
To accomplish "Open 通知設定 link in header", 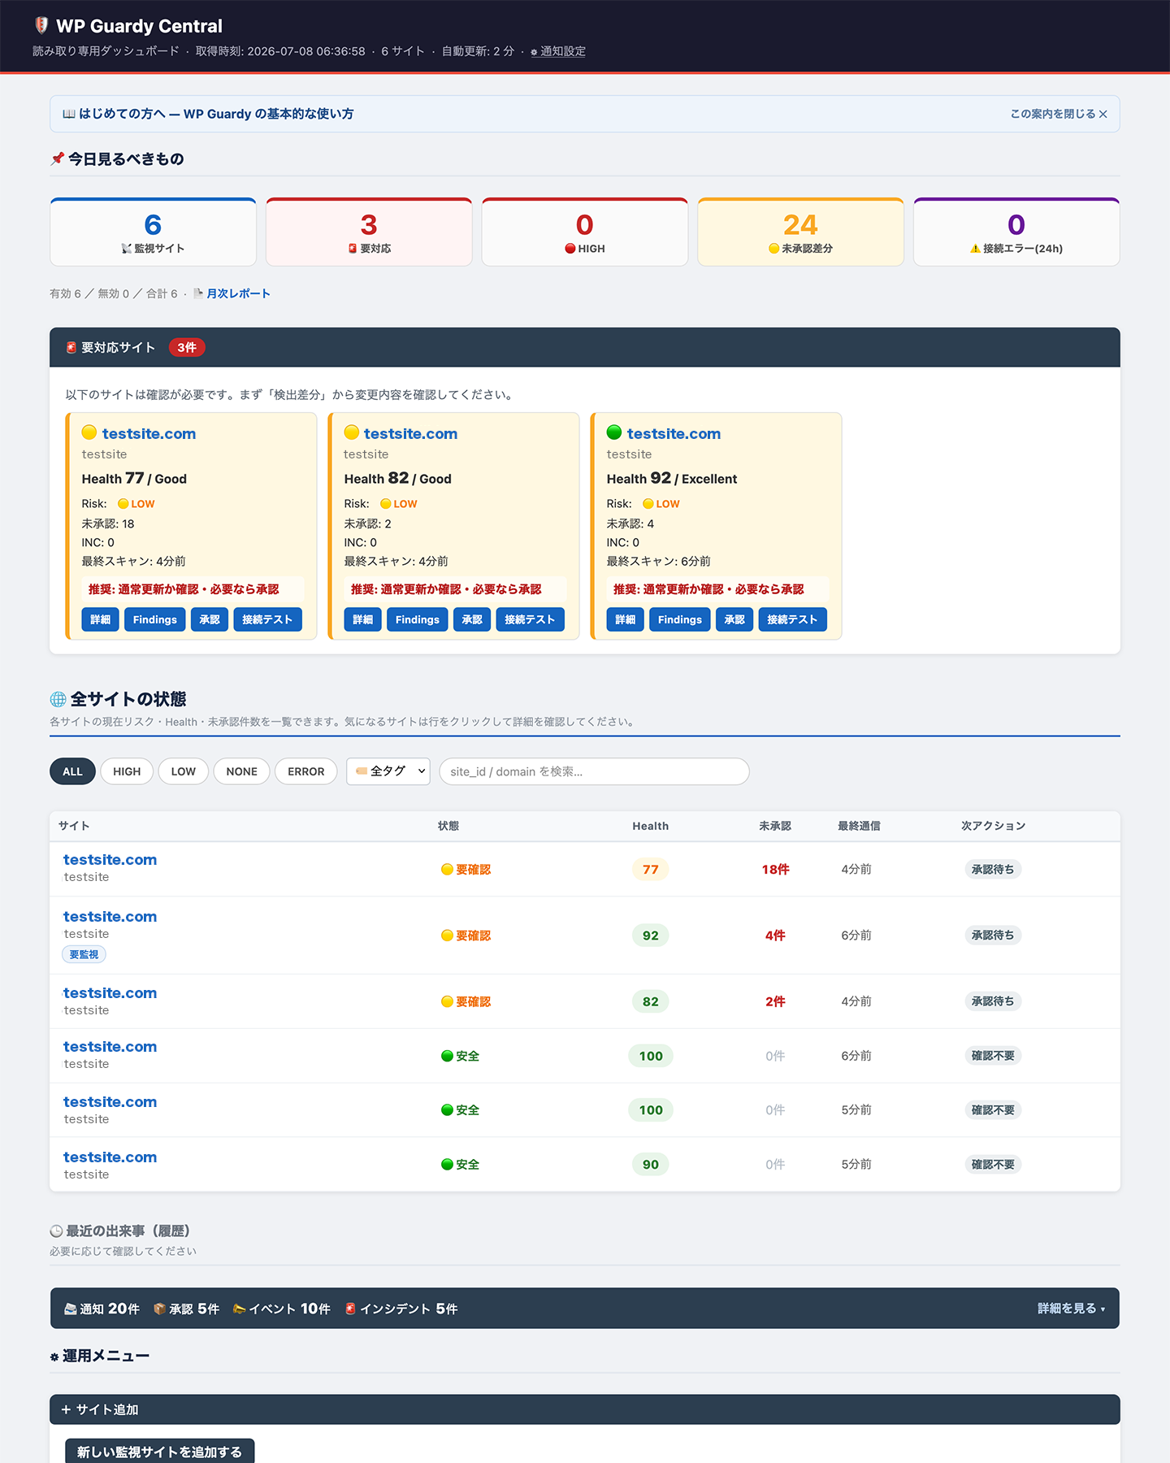I will [558, 51].
